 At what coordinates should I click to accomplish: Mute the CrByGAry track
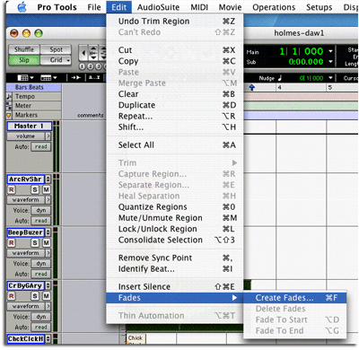[46, 296]
